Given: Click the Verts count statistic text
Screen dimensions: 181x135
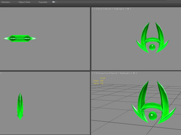Looking at the screenshot, I should 98,83.
